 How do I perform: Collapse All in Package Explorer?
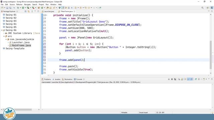[x=25, y=11]
